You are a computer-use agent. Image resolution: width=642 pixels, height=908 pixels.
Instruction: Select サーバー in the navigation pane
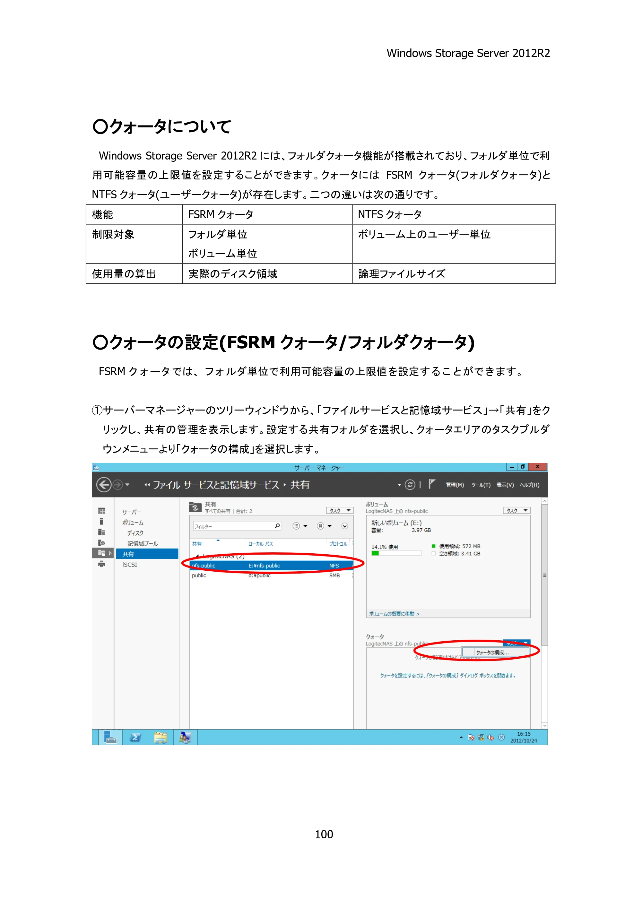[x=132, y=512]
